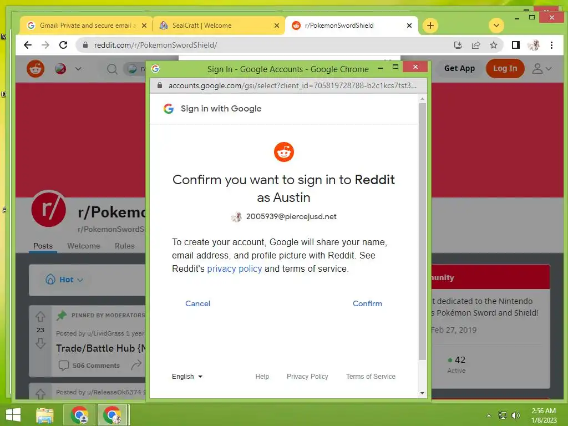
Task: Close the SealCraft tab
Action: [277, 26]
